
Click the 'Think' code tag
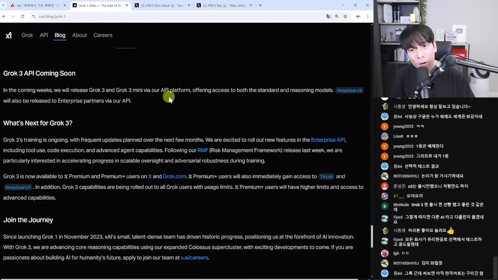click(326, 177)
